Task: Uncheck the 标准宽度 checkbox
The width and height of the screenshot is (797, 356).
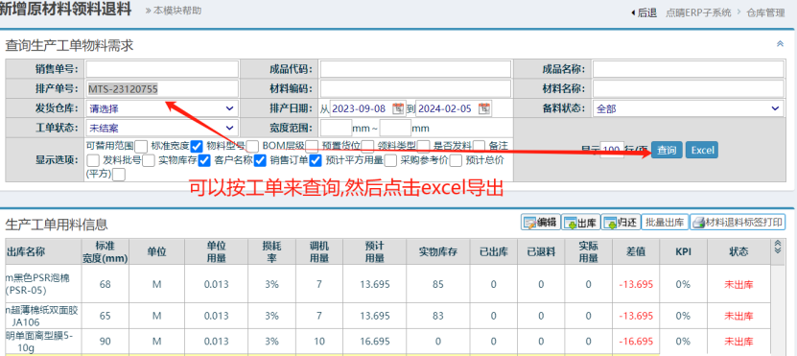Action: (x=198, y=147)
